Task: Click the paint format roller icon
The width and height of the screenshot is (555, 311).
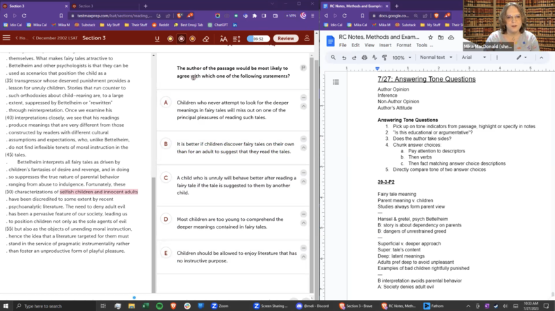Action: pyautogui.click(x=384, y=57)
